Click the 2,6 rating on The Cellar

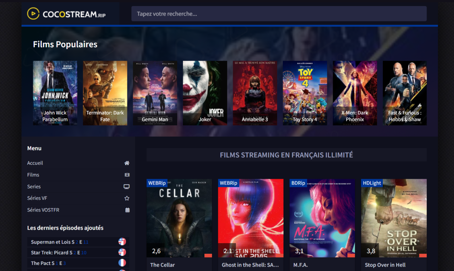point(156,251)
